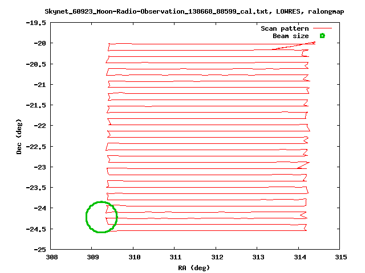Click the -23 Dec tick label
The width and height of the screenshot is (365, 273).
pyautogui.click(x=40, y=167)
